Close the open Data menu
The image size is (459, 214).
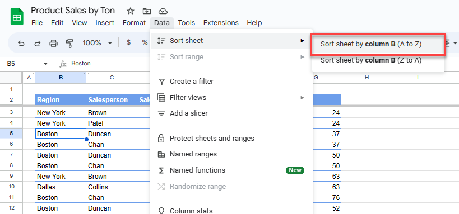(162, 23)
